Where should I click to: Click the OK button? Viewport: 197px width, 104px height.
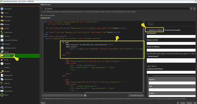click(178, 103)
